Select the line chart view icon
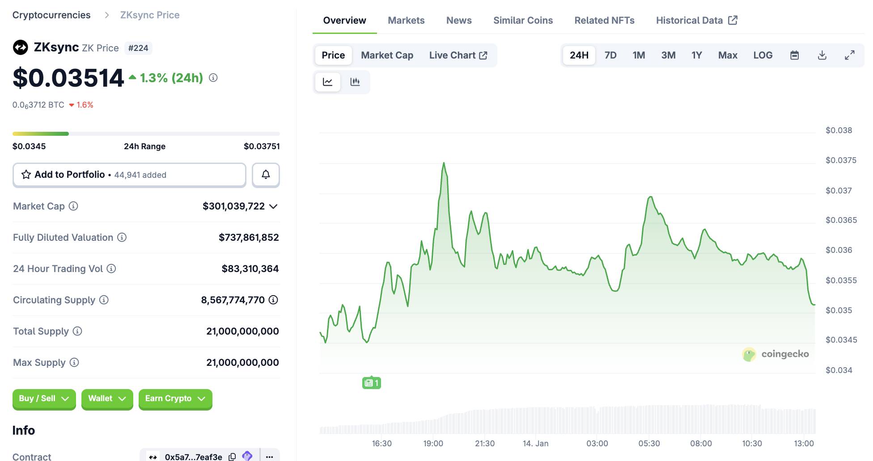Screen dimensions: 873x461 pos(328,82)
